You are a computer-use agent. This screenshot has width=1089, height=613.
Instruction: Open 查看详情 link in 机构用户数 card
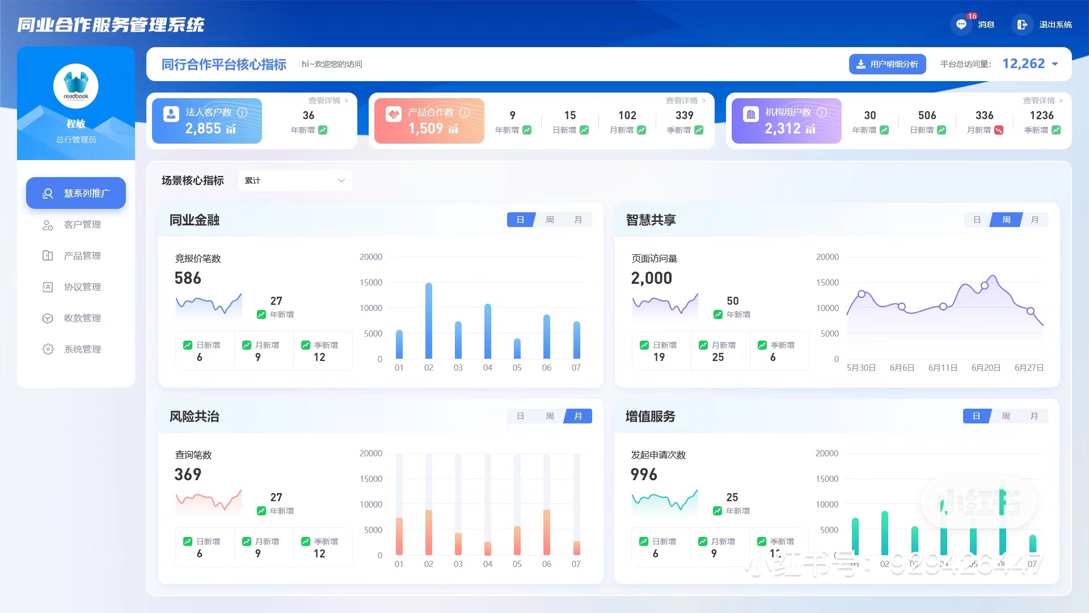pyautogui.click(x=1042, y=100)
